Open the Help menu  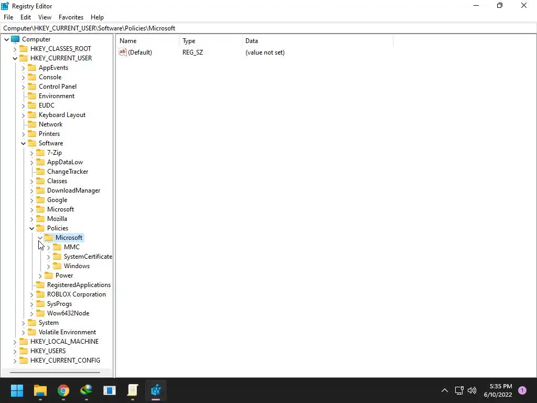point(97,17)
